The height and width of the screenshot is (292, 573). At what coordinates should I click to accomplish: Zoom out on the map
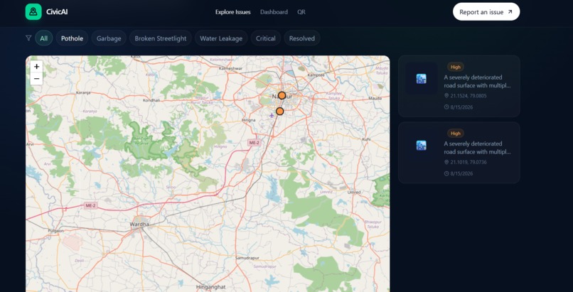36,78
